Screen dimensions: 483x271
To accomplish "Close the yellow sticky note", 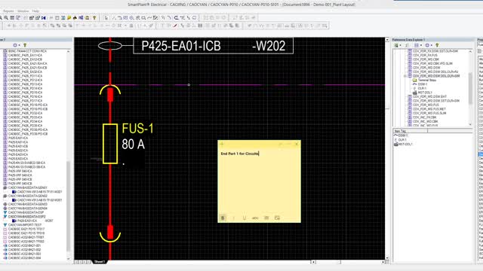I will [297, 144].
